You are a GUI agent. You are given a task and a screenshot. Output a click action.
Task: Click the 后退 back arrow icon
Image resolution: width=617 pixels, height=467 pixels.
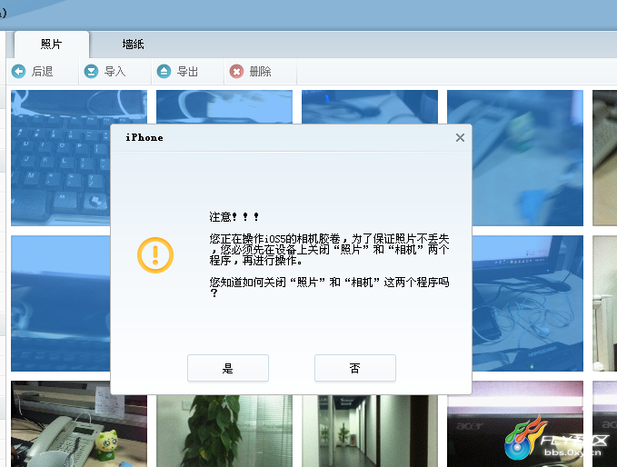click(18, 71)
